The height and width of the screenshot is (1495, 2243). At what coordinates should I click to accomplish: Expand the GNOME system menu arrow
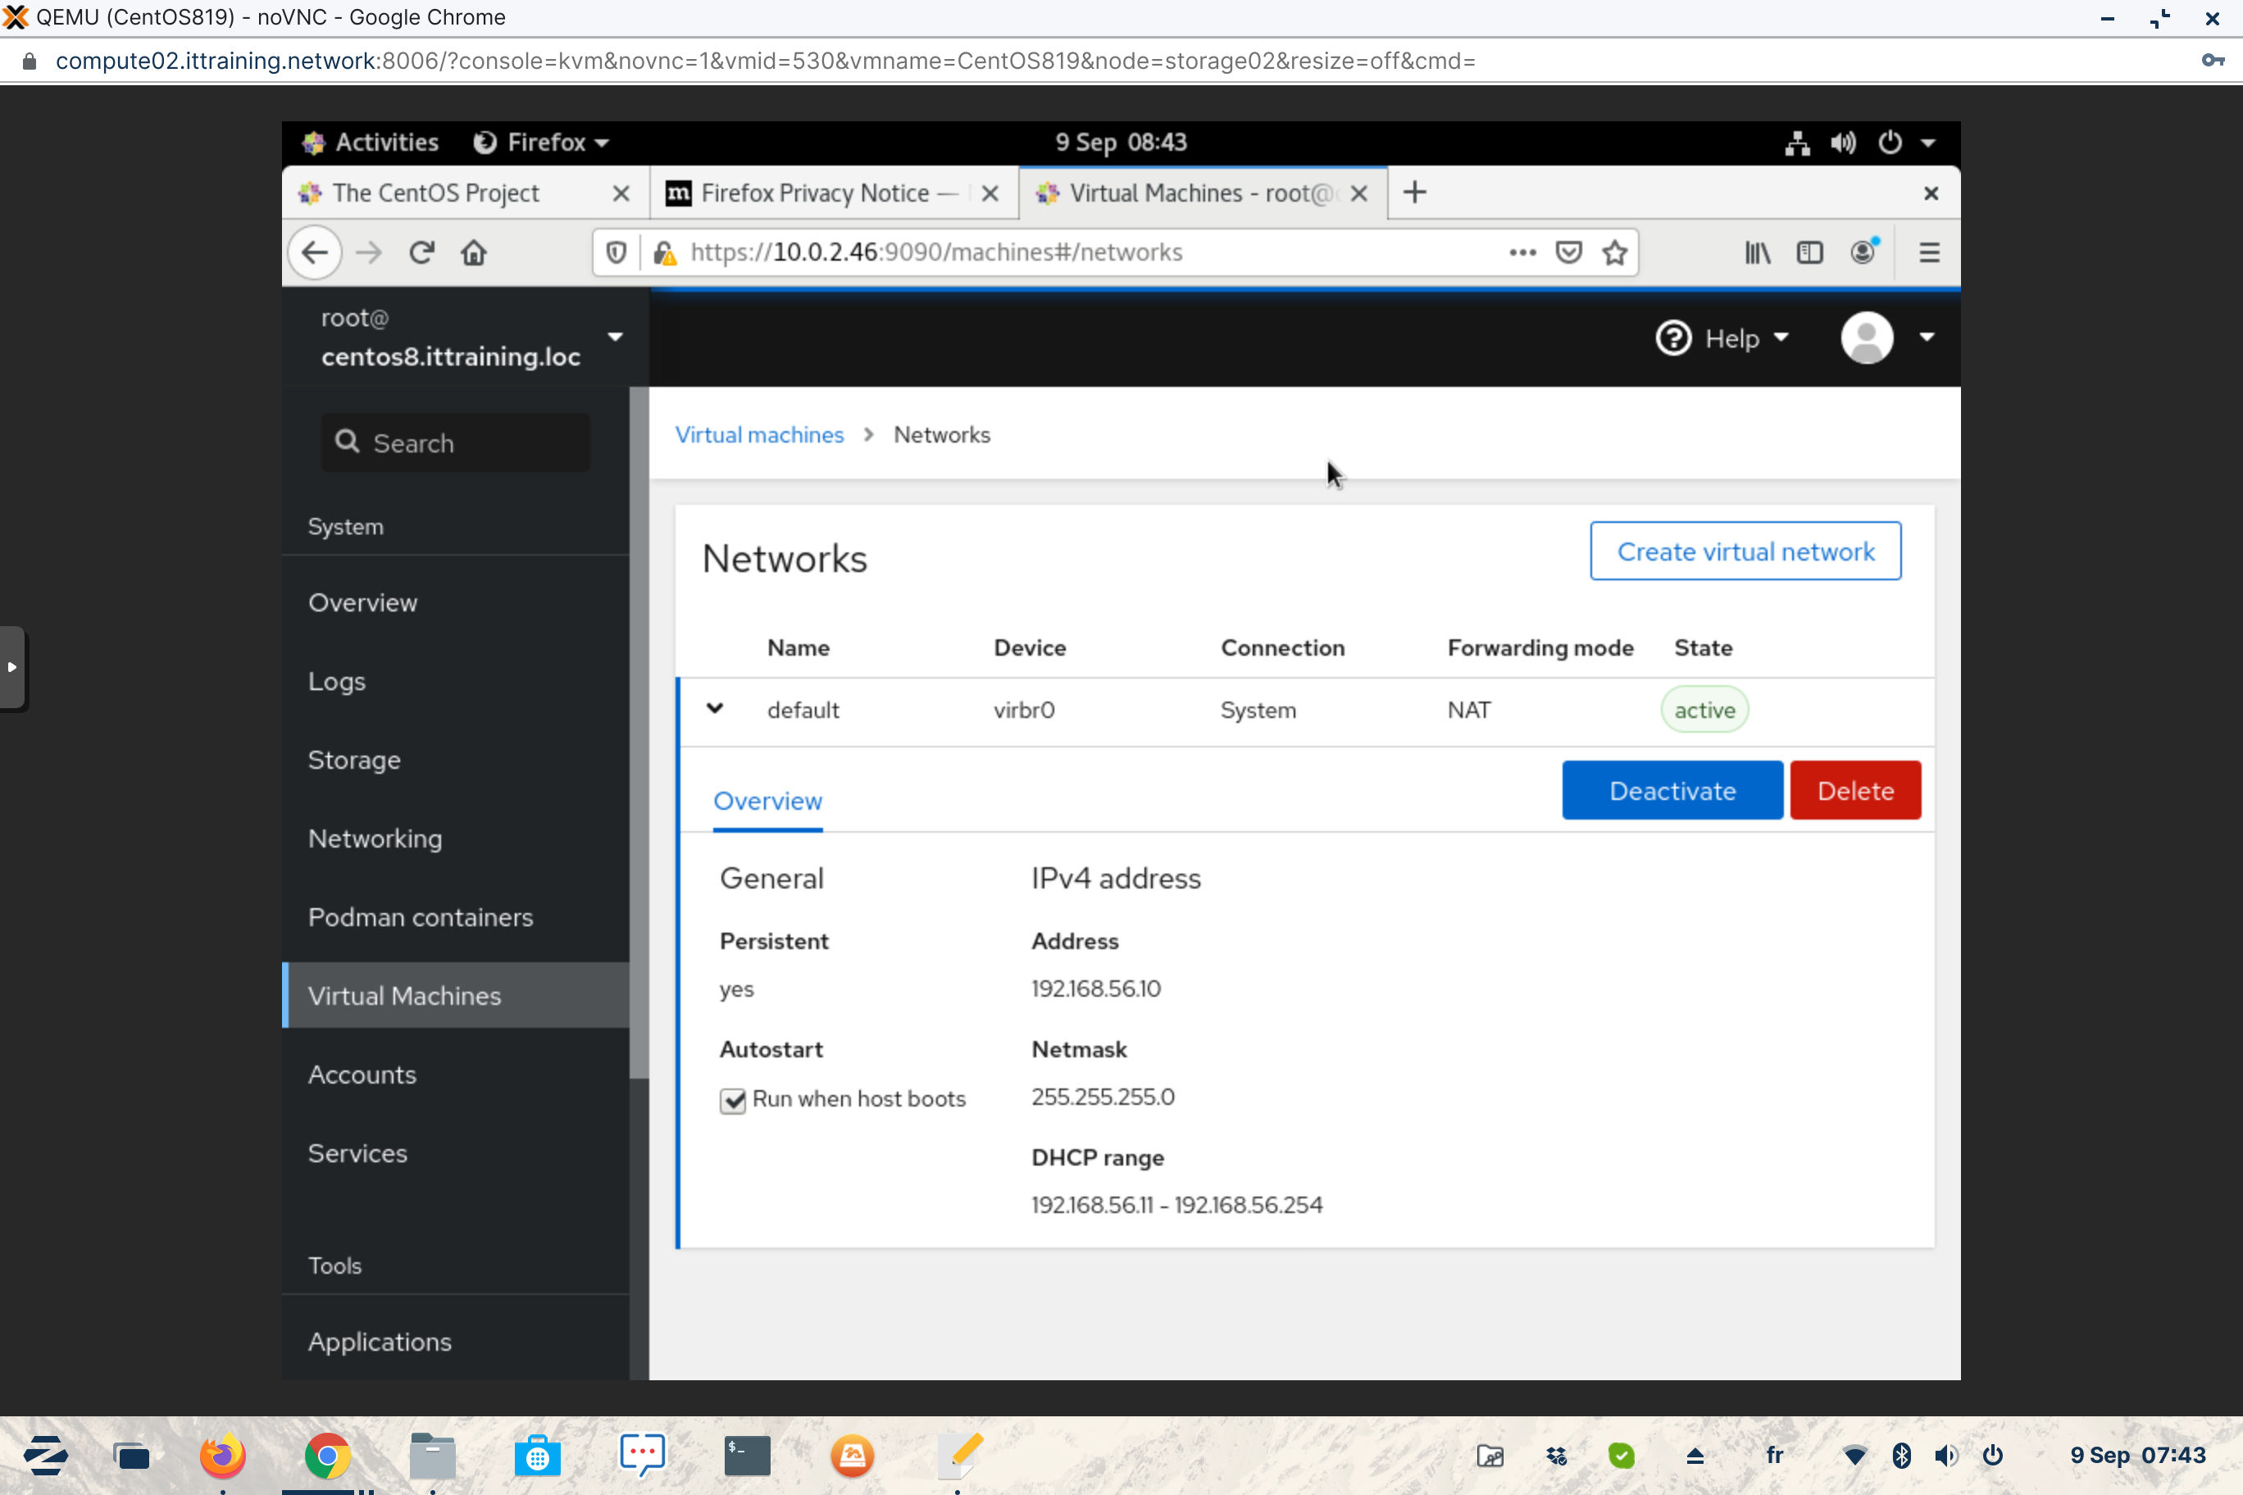click(1928, 143)
